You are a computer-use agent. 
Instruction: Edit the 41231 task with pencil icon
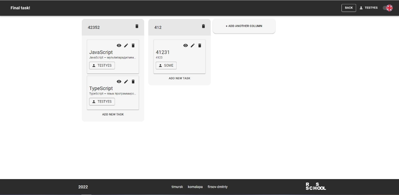point(193,45)
